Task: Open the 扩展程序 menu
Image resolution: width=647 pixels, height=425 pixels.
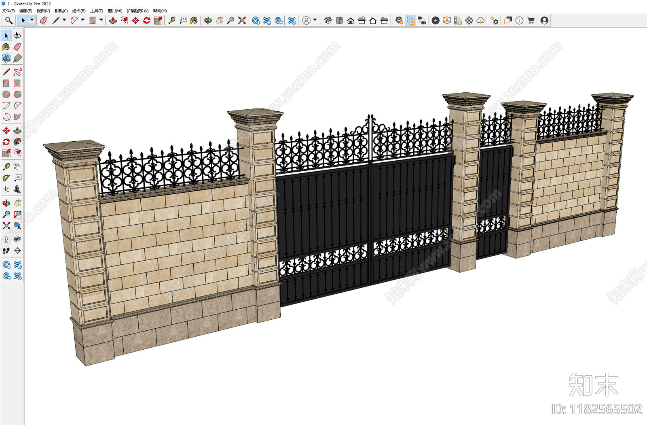Action: click(x=137, y=11)
